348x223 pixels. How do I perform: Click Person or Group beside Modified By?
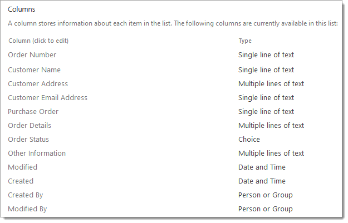266,209
